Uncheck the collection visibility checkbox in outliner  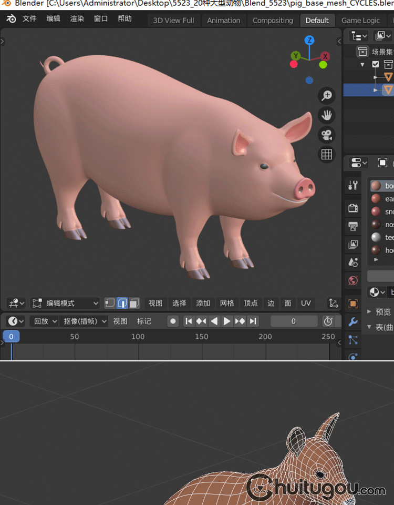(x=375, y=64)
